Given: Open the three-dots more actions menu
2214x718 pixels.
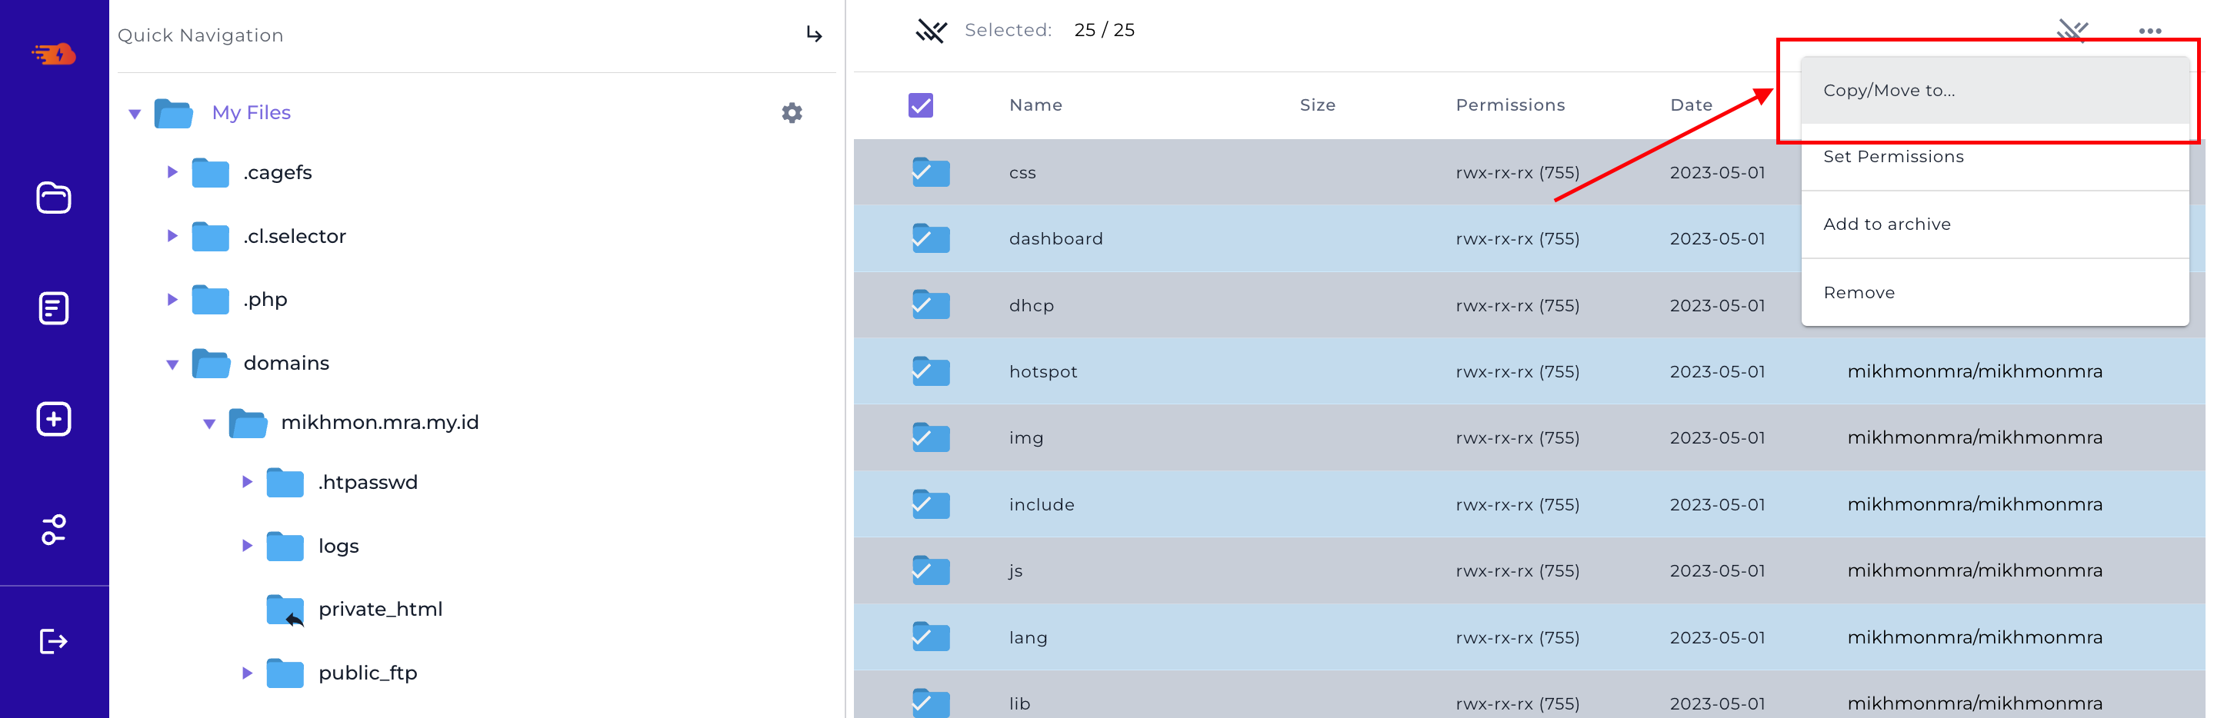Looking at the screenshot, I should [x=2149, y=31].
